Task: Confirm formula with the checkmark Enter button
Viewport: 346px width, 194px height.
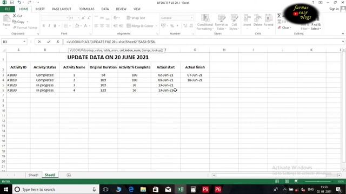Action: [49, 41]
